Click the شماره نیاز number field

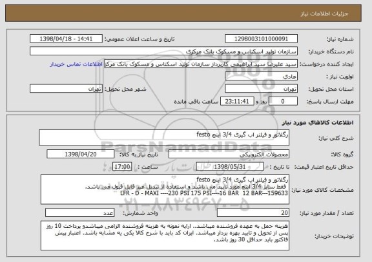click(261, 39)
